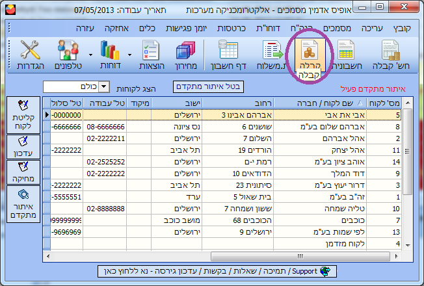This screenshot has width=424, height=286.
Task: Sort by מיקוד column header
Action: (x=139, y=103)
